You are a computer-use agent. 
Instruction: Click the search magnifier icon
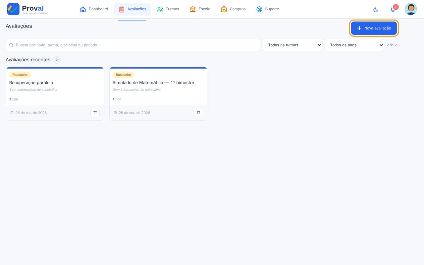coord(11,45)
